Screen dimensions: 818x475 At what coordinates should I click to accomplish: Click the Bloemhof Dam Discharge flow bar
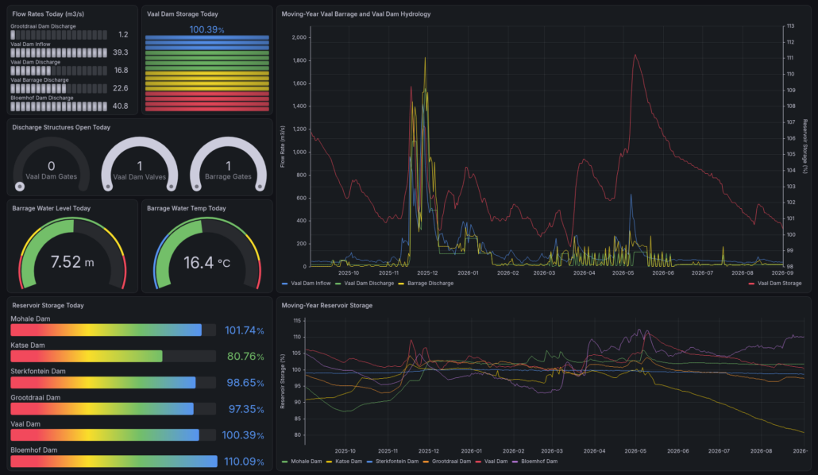click(59, 106)
